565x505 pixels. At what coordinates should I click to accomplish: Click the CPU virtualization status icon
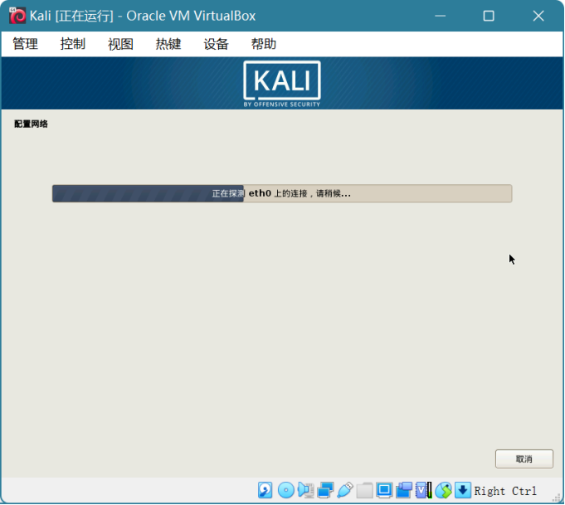pyautogui.click(x=423, y=491)
